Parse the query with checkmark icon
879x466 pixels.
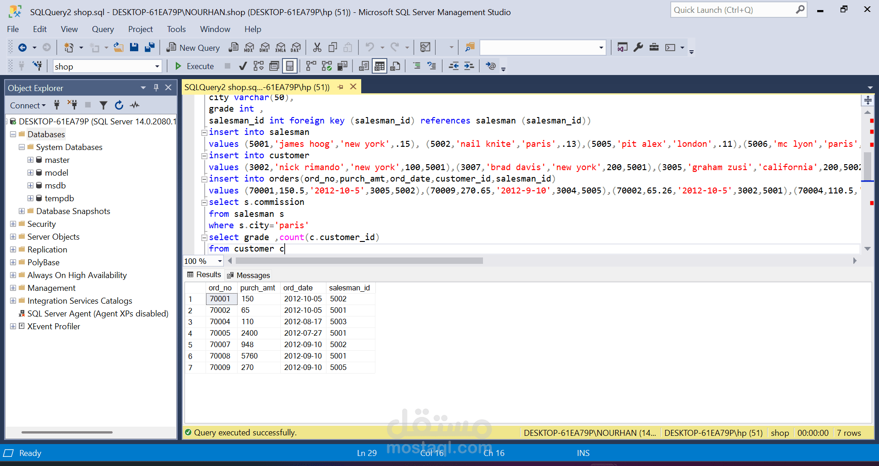tap(243, 66)
